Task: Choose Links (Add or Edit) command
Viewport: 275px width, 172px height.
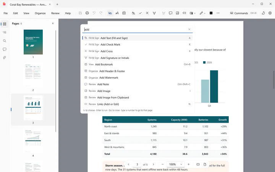Action: tap(137, 104)
